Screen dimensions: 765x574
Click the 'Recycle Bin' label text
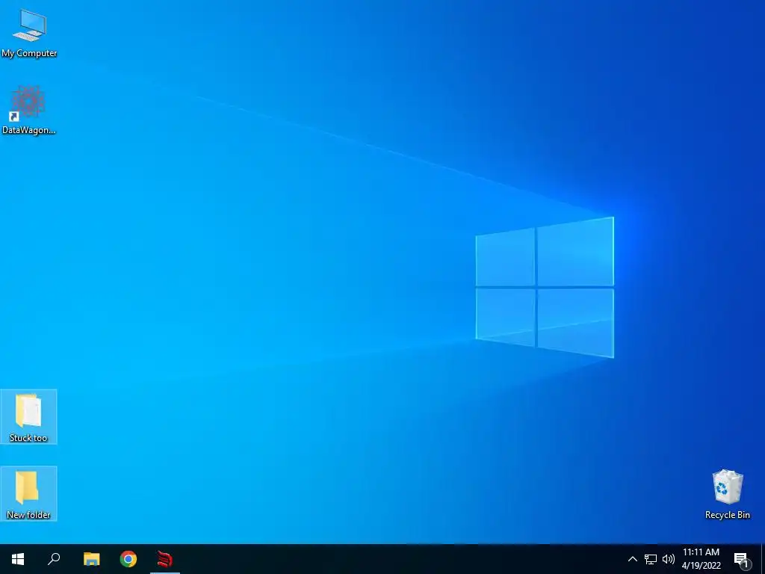(728, 514)
